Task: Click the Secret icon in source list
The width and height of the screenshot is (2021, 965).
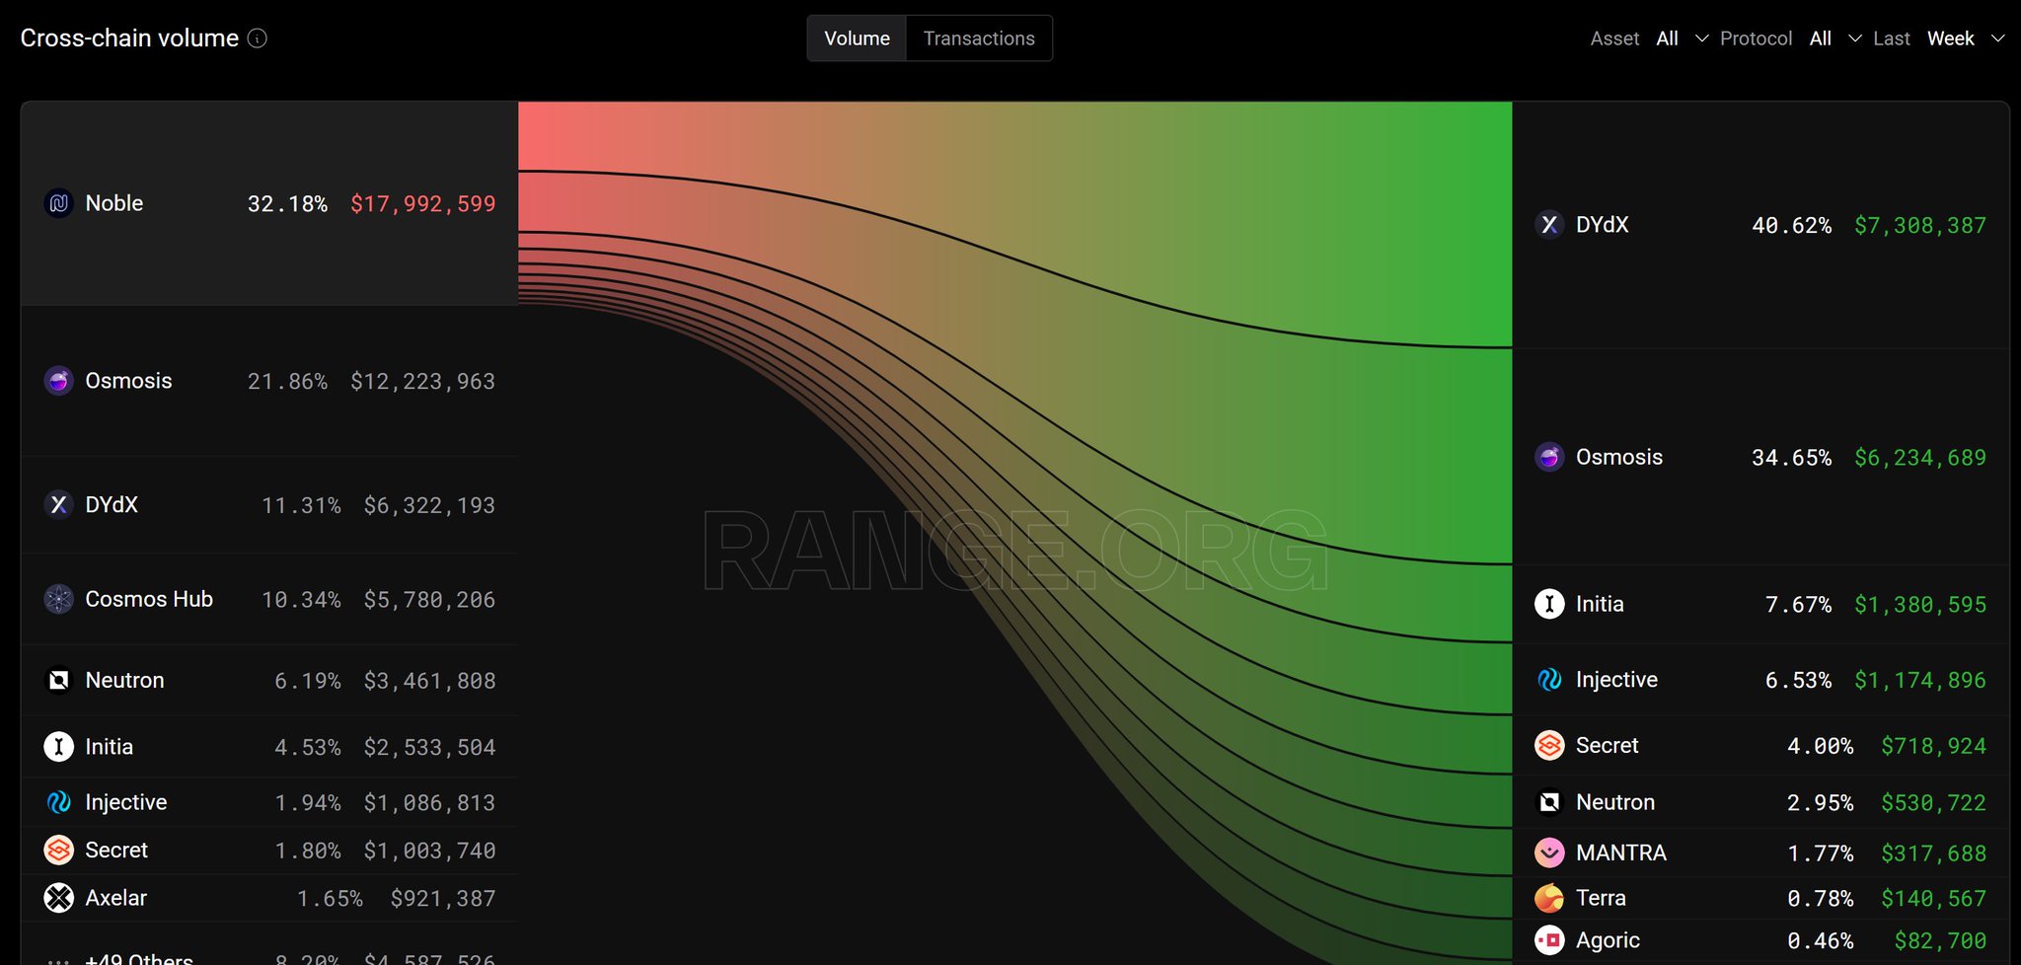Action: 59,850
